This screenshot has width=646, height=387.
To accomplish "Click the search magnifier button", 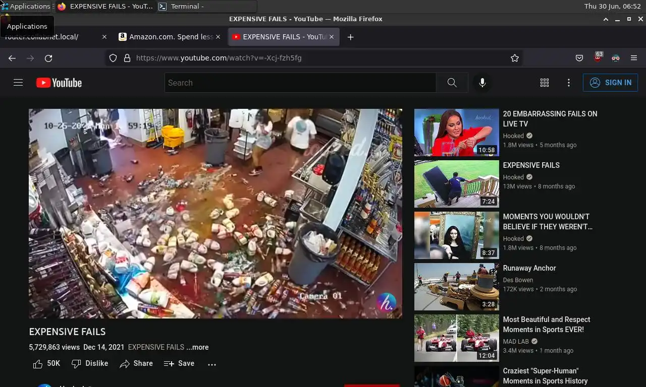I will click(452, 83).
